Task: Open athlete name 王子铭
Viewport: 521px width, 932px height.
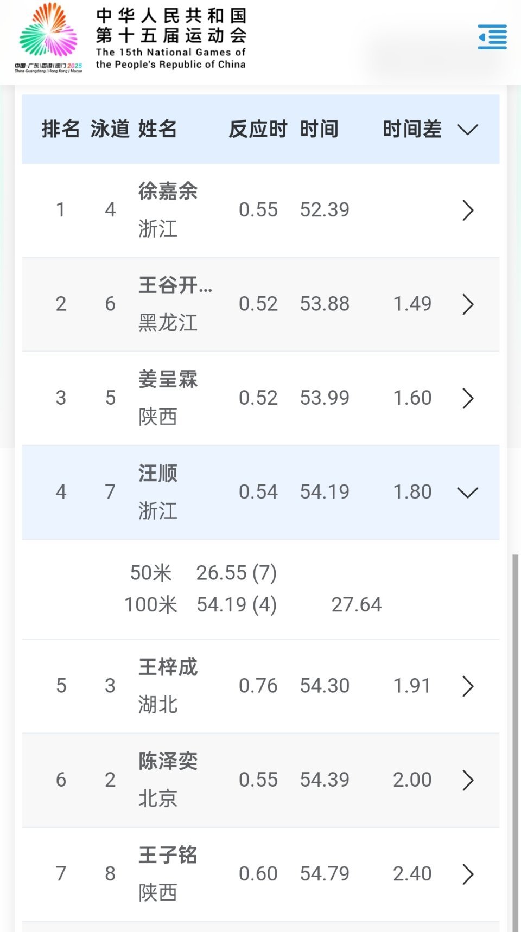Action: click(168, 855)
